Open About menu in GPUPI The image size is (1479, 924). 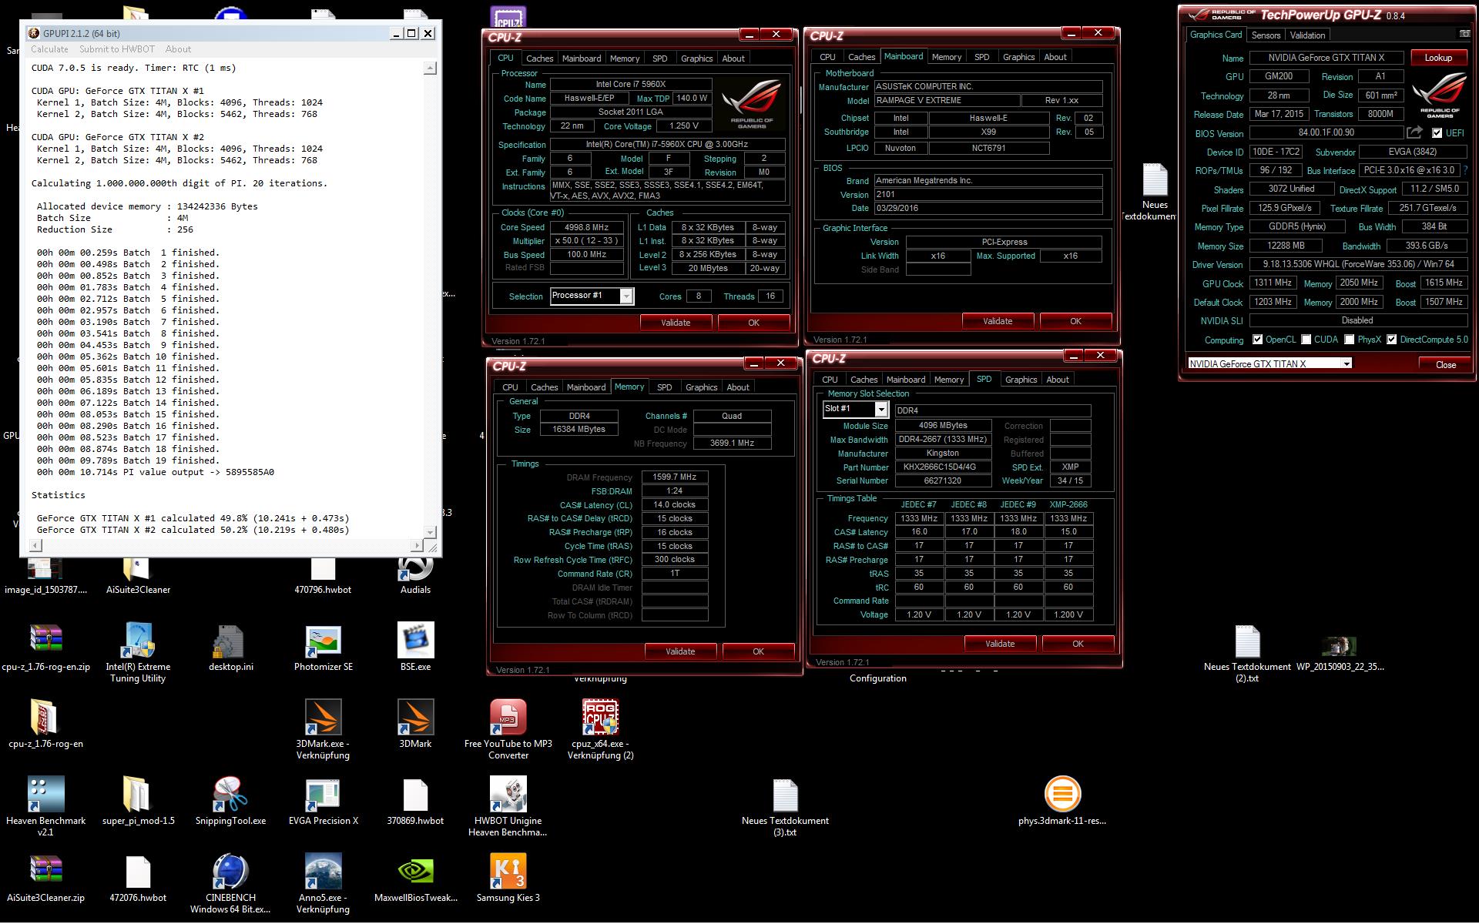[x=178, y=49]
